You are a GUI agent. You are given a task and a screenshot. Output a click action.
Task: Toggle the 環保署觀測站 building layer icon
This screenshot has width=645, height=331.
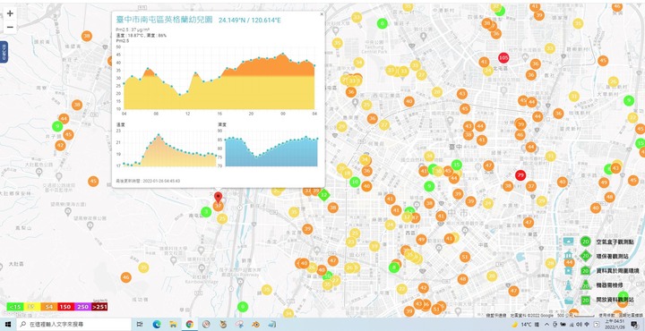point(569,256)
